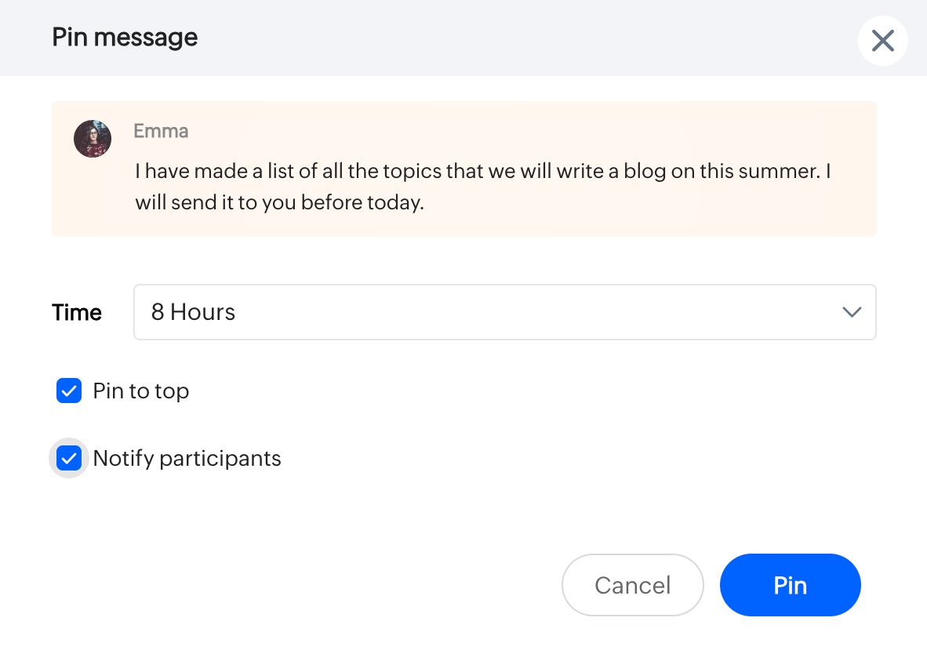Click the X icon in the header

[882, 41]
